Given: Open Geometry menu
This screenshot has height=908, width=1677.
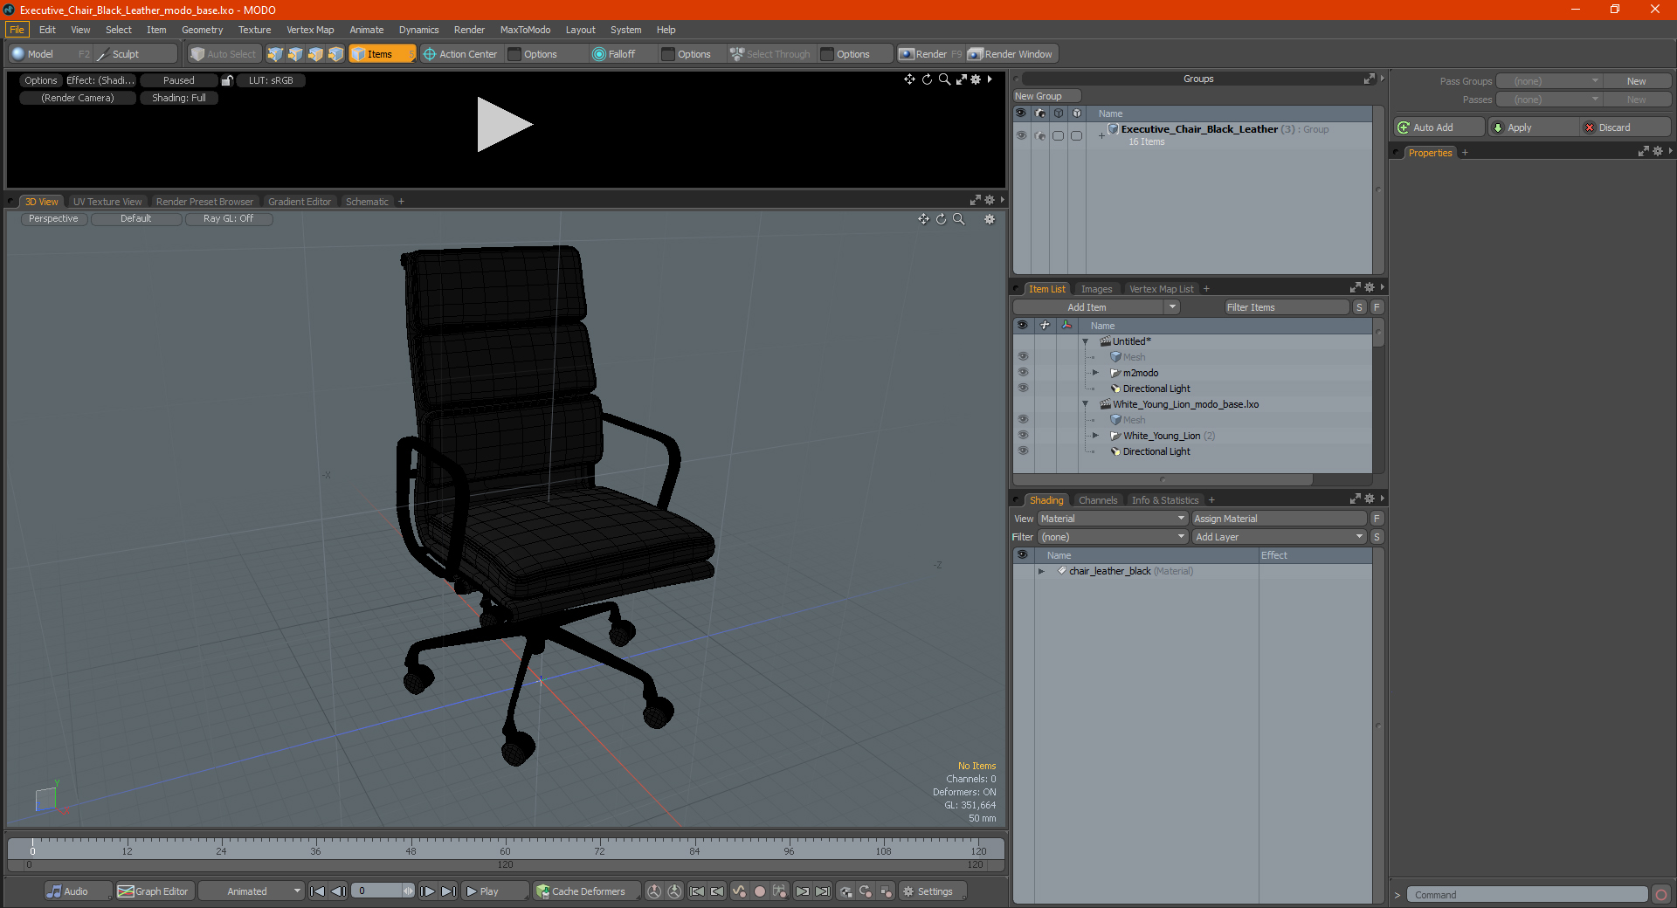Looking at the screenshot, I should pos(202,30).
